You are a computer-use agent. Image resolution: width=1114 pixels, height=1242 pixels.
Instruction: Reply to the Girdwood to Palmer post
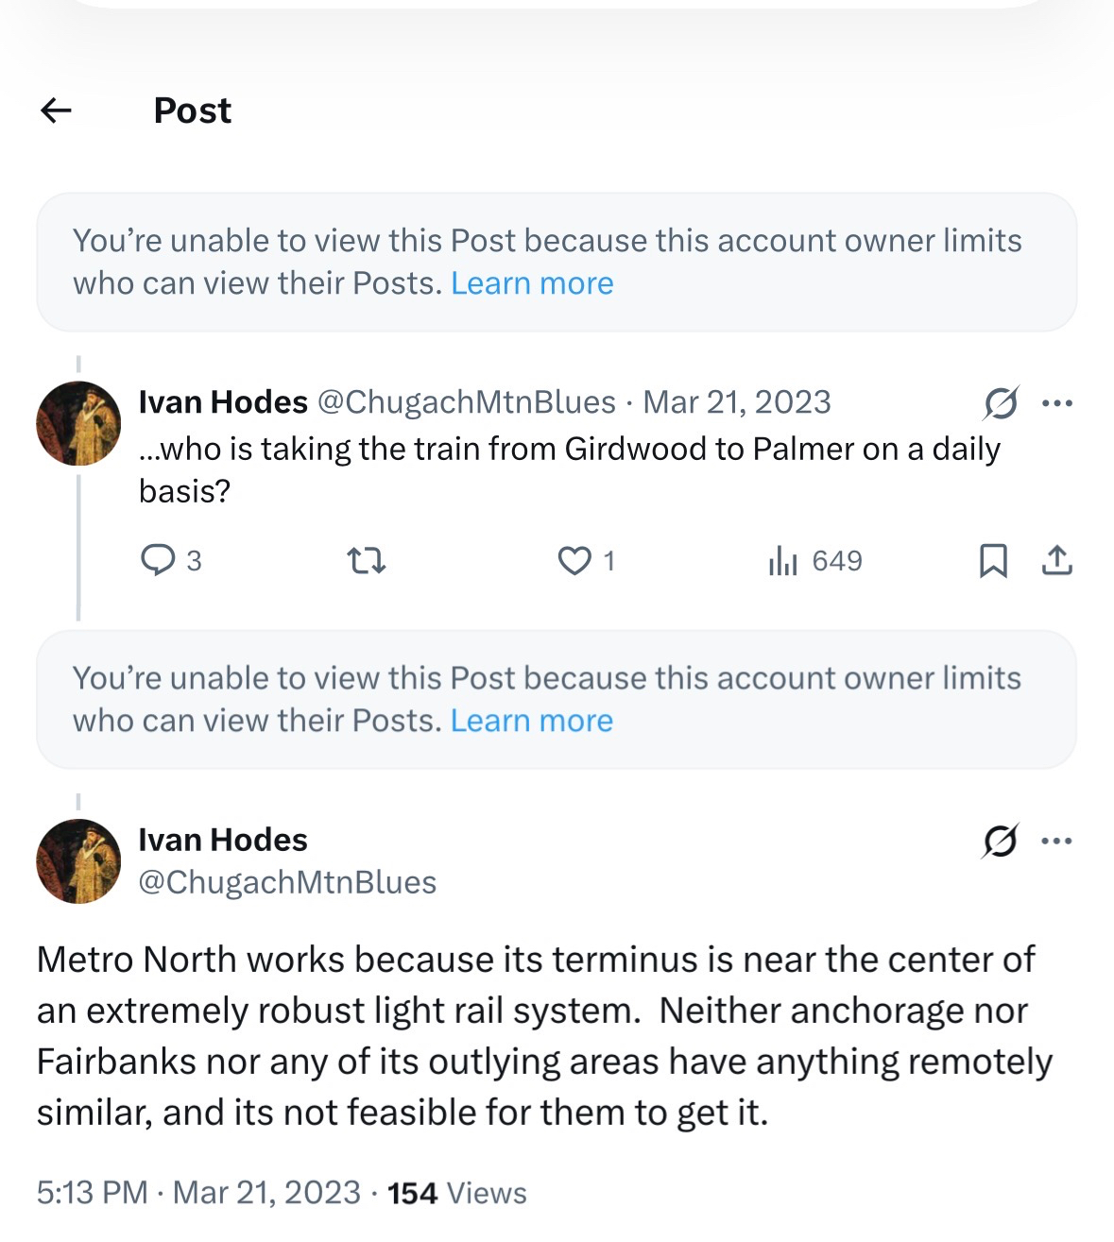coord(158,561)
